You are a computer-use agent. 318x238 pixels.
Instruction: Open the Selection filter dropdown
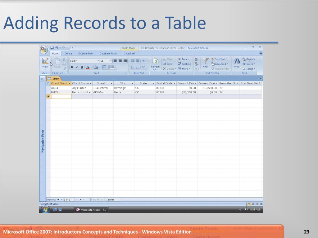point(219,59)
